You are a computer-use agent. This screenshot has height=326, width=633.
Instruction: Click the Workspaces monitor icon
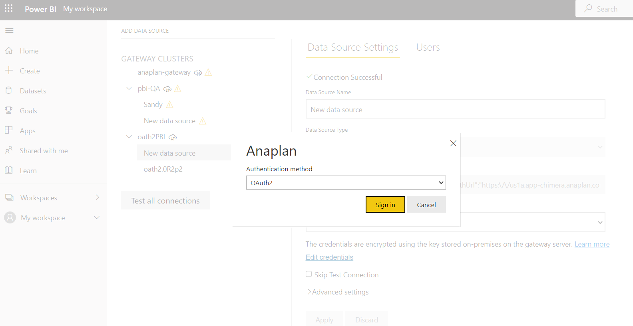pos(9,198)
